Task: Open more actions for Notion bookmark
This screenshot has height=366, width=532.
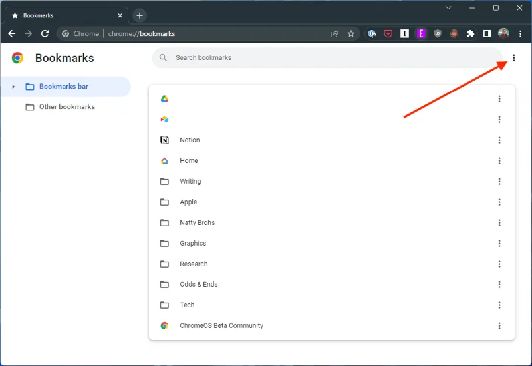Action: [499, 140]
